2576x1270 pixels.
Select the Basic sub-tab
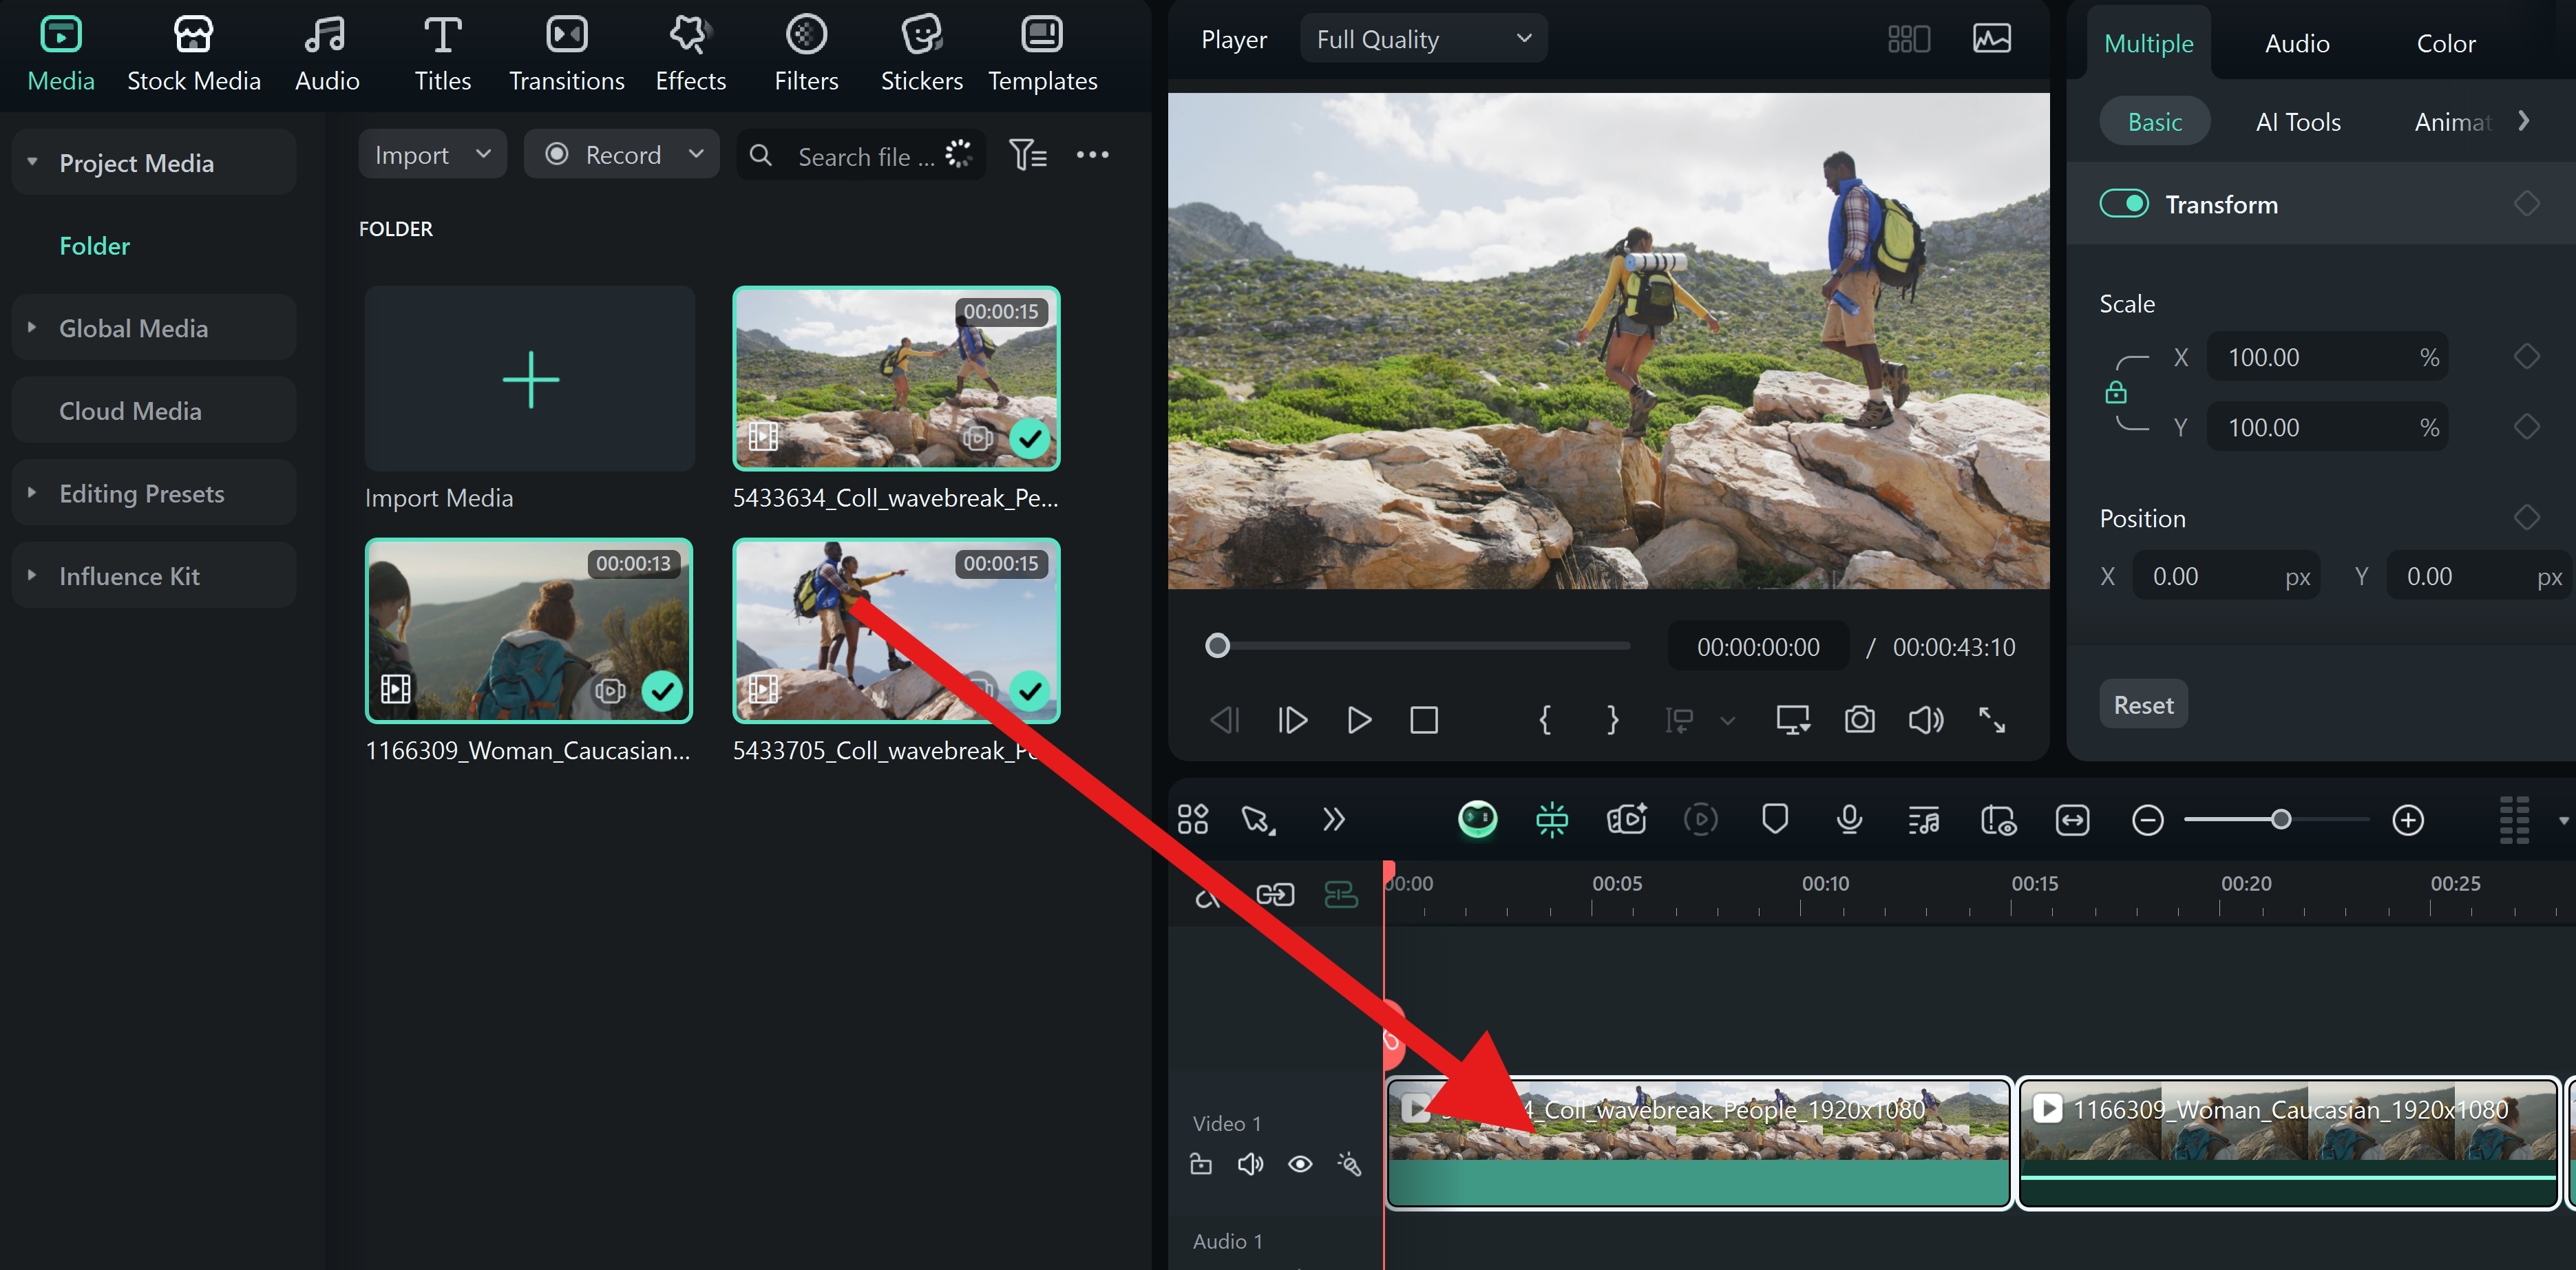click(x=2154, y=121)
